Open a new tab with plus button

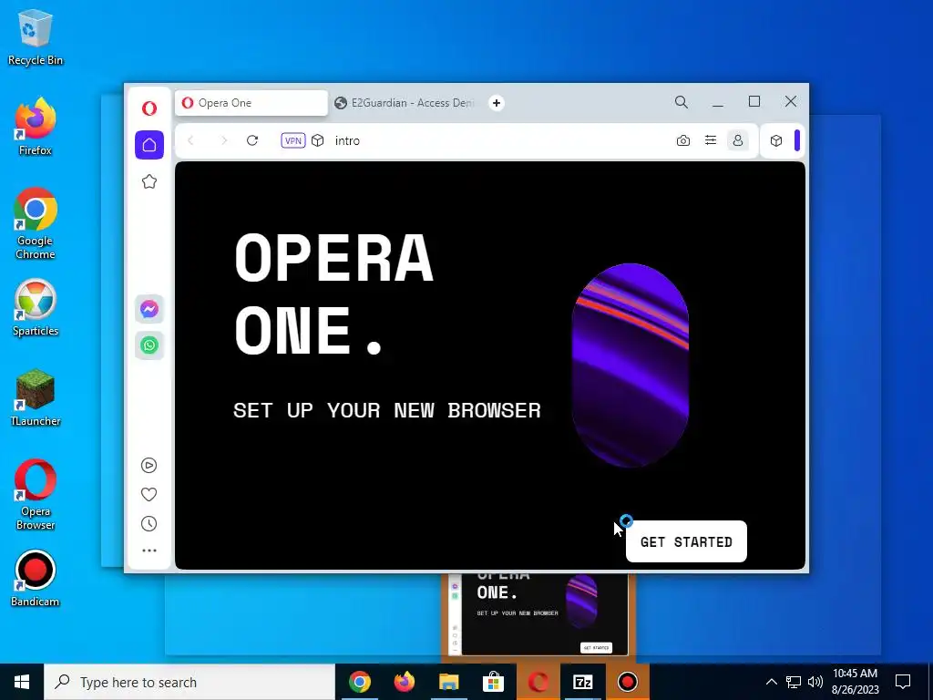coord(497,103)
